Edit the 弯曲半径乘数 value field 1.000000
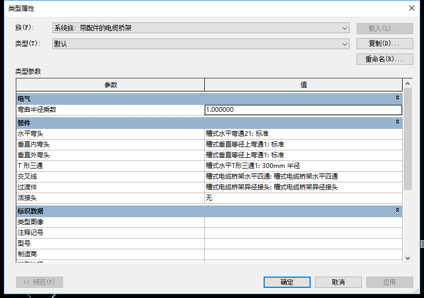 coord(303,110)
